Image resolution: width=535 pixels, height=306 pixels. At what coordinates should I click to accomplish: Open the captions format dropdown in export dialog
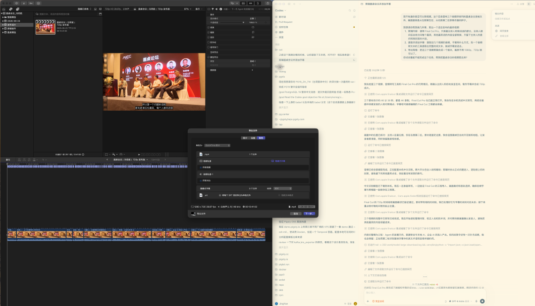[x=283, y=188]
